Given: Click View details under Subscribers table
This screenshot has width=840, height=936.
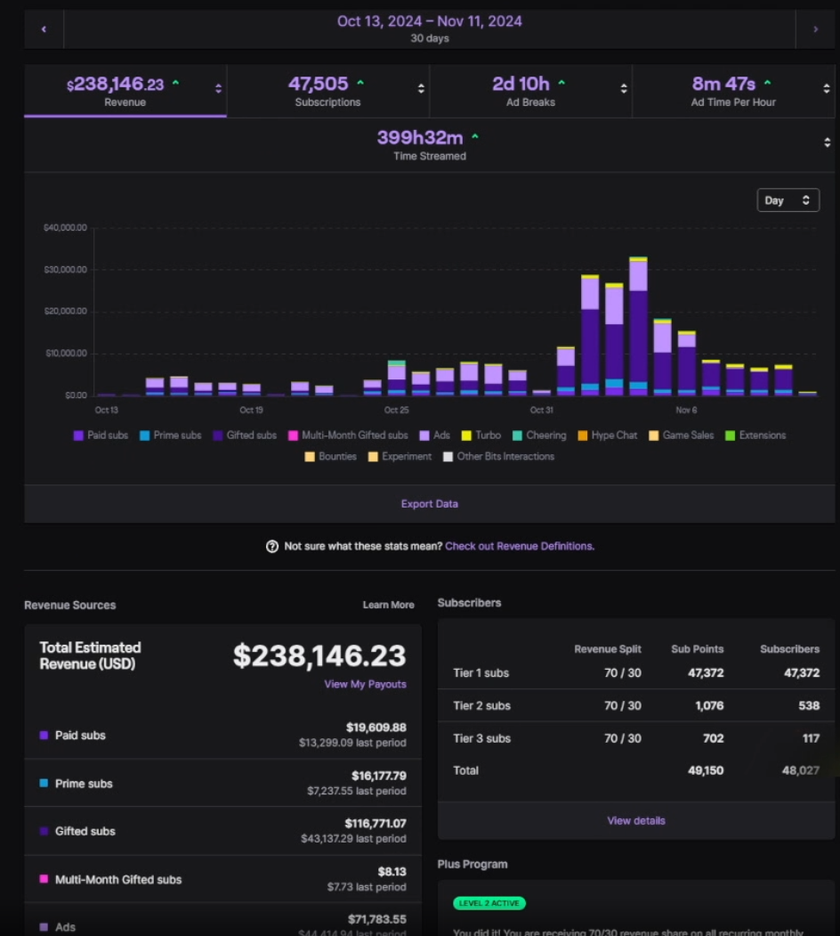Looking at the screenshot, I should pyautogui.click(x=636, y=821).
